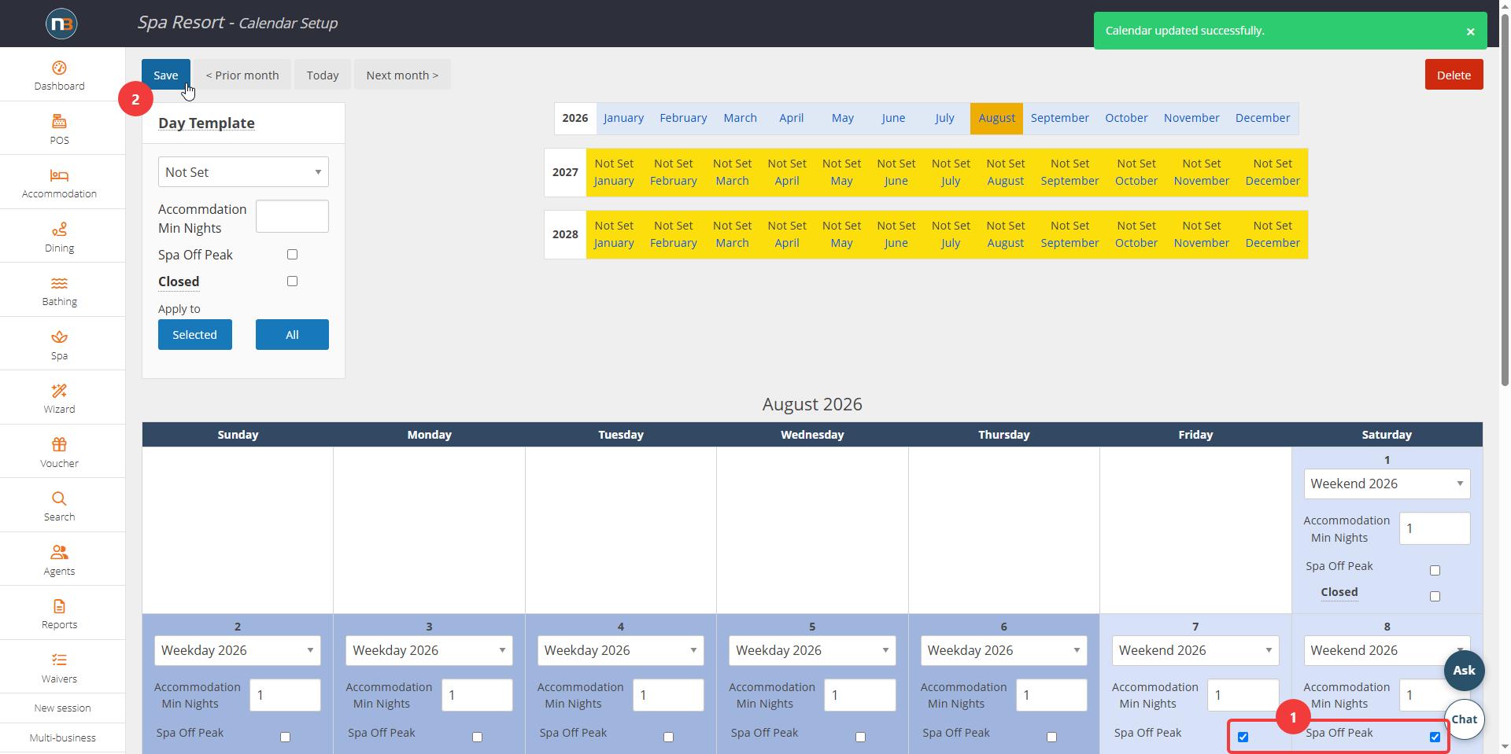This screenshot has height=754, width=1511.
Task: Open the Ask help bubble
Action: click(x=1464, y=671)
